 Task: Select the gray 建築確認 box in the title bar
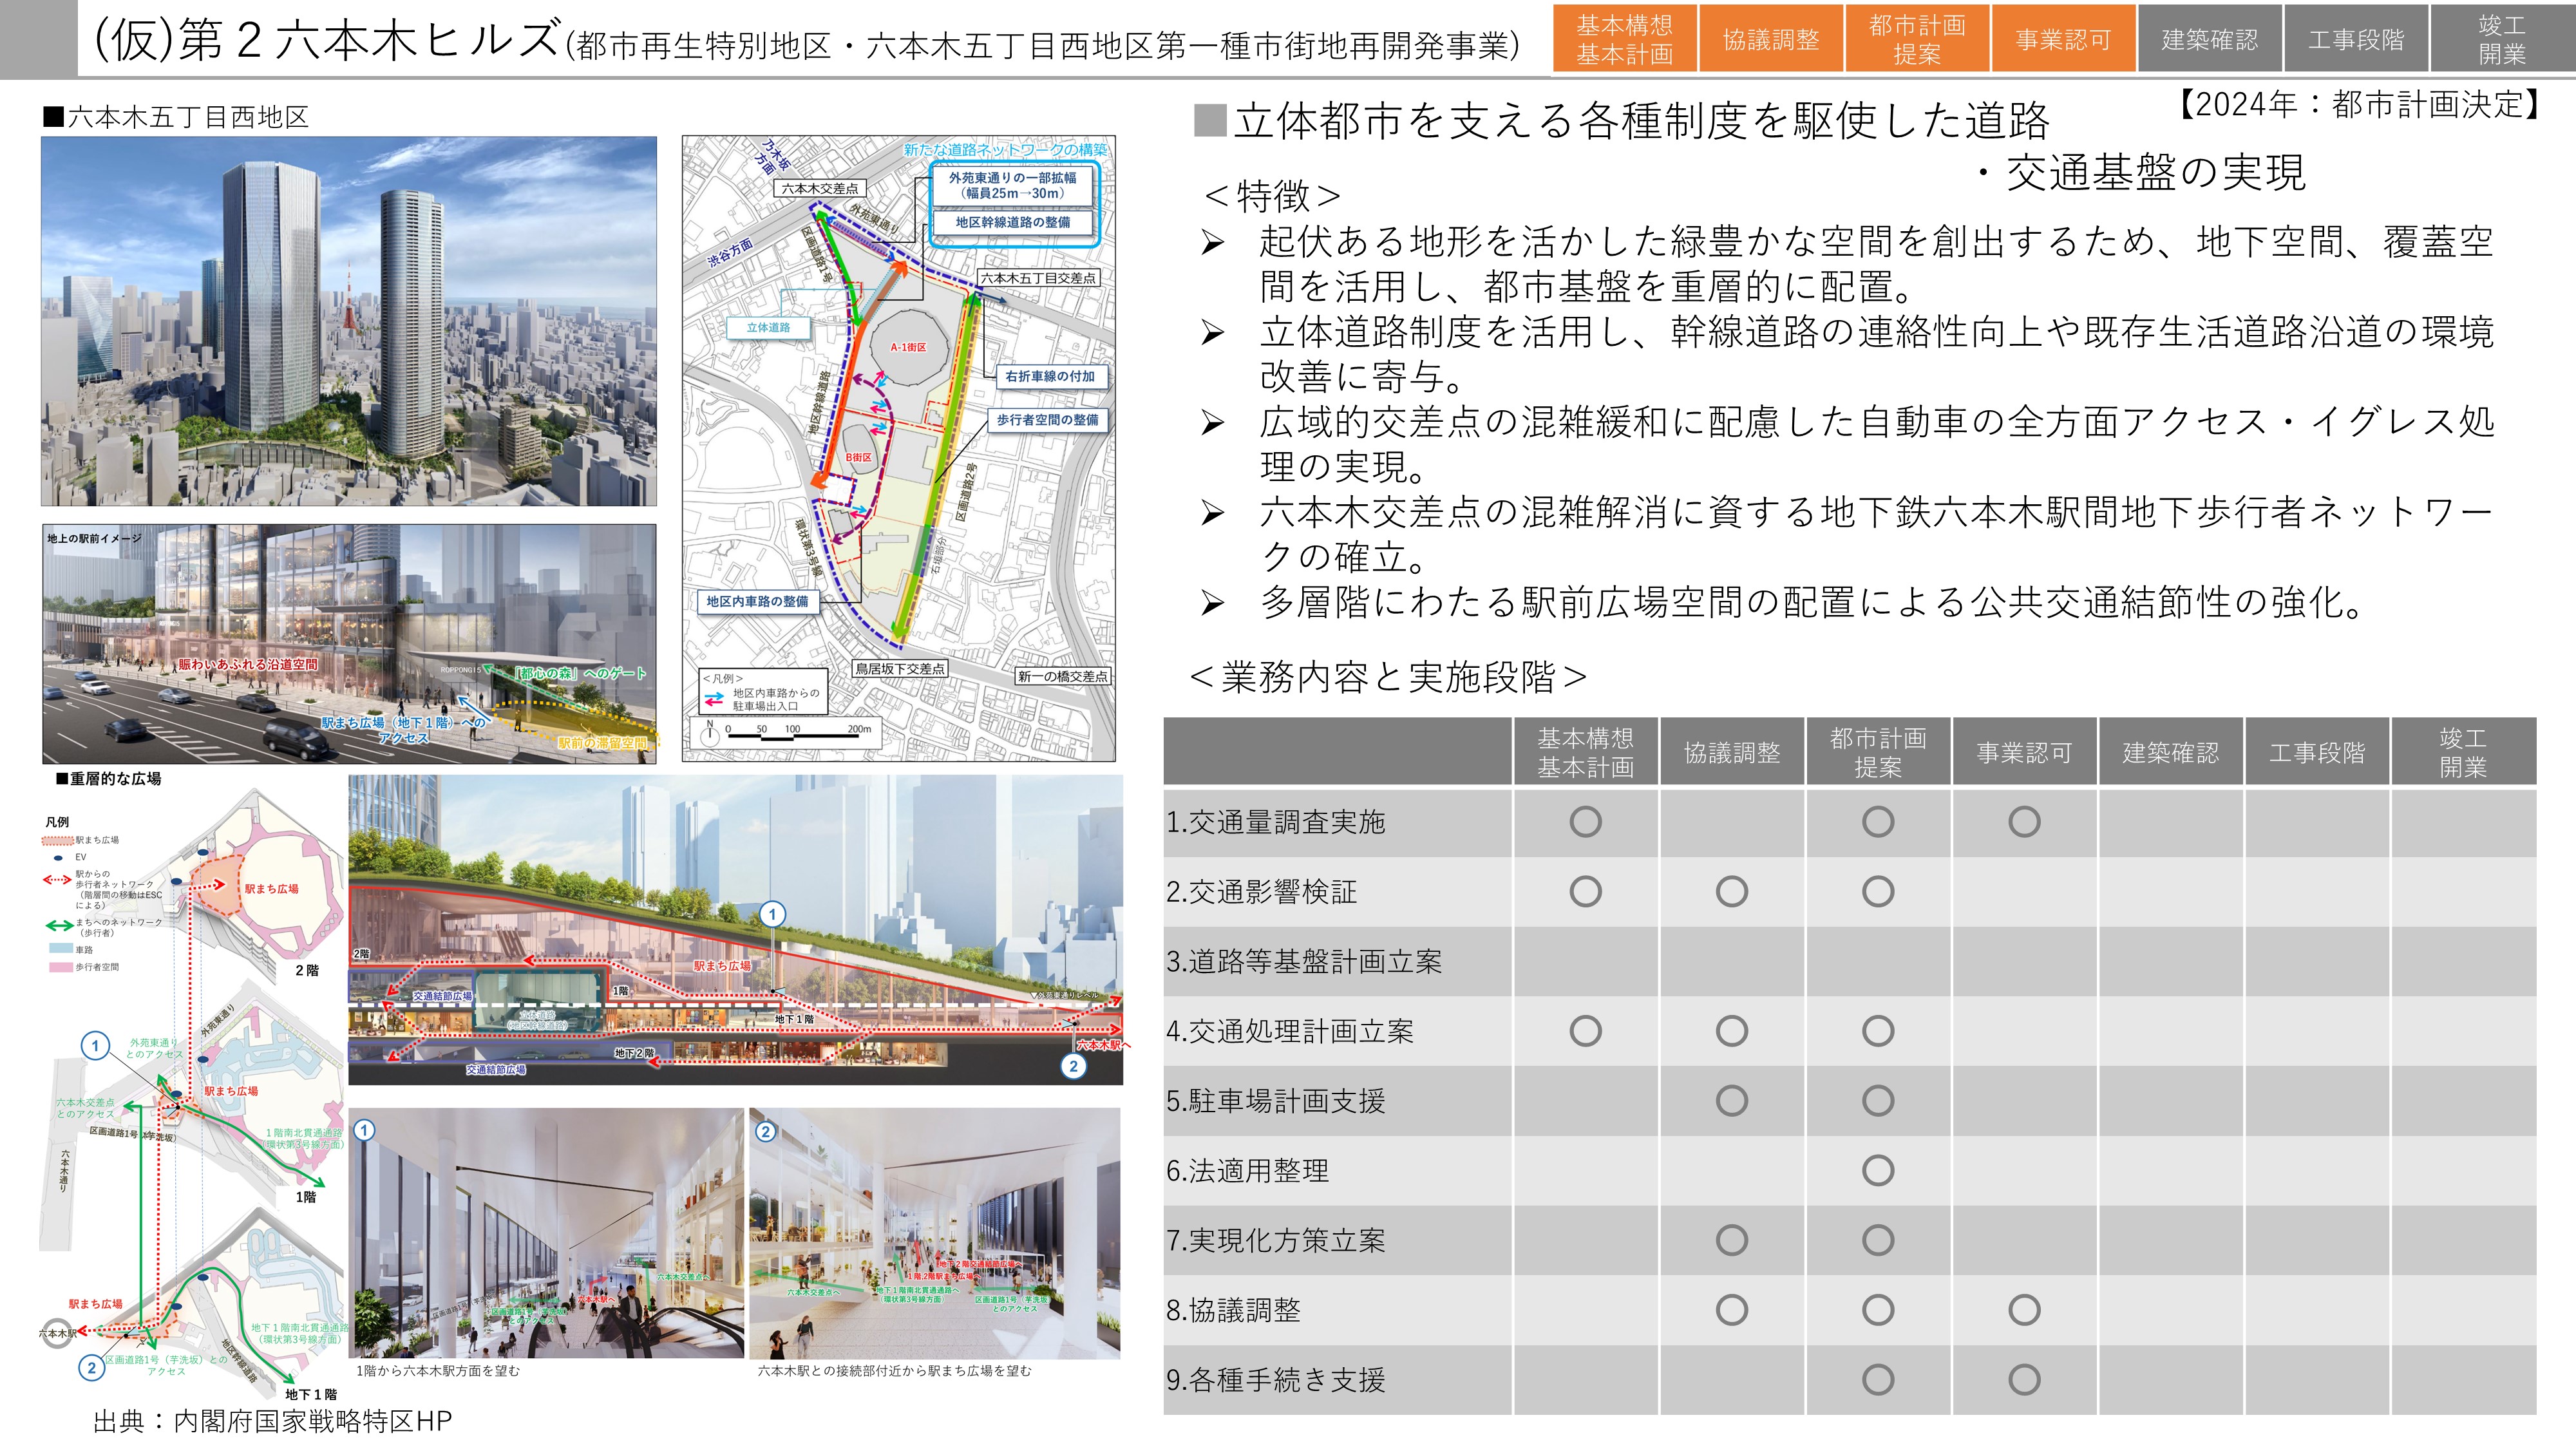[x=2209, y=39]
